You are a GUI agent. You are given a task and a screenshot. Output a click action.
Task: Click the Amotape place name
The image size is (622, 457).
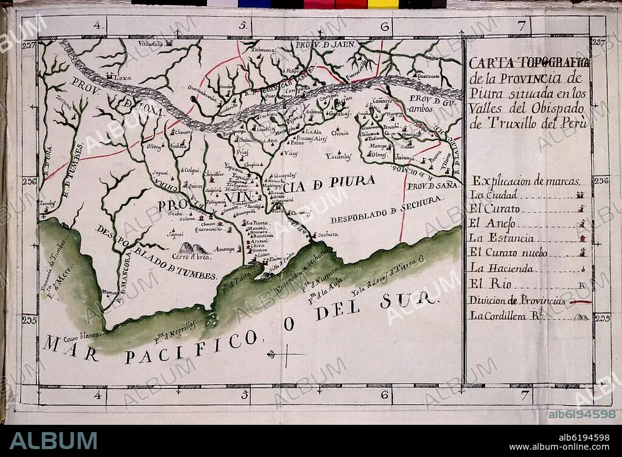point(225,249)
